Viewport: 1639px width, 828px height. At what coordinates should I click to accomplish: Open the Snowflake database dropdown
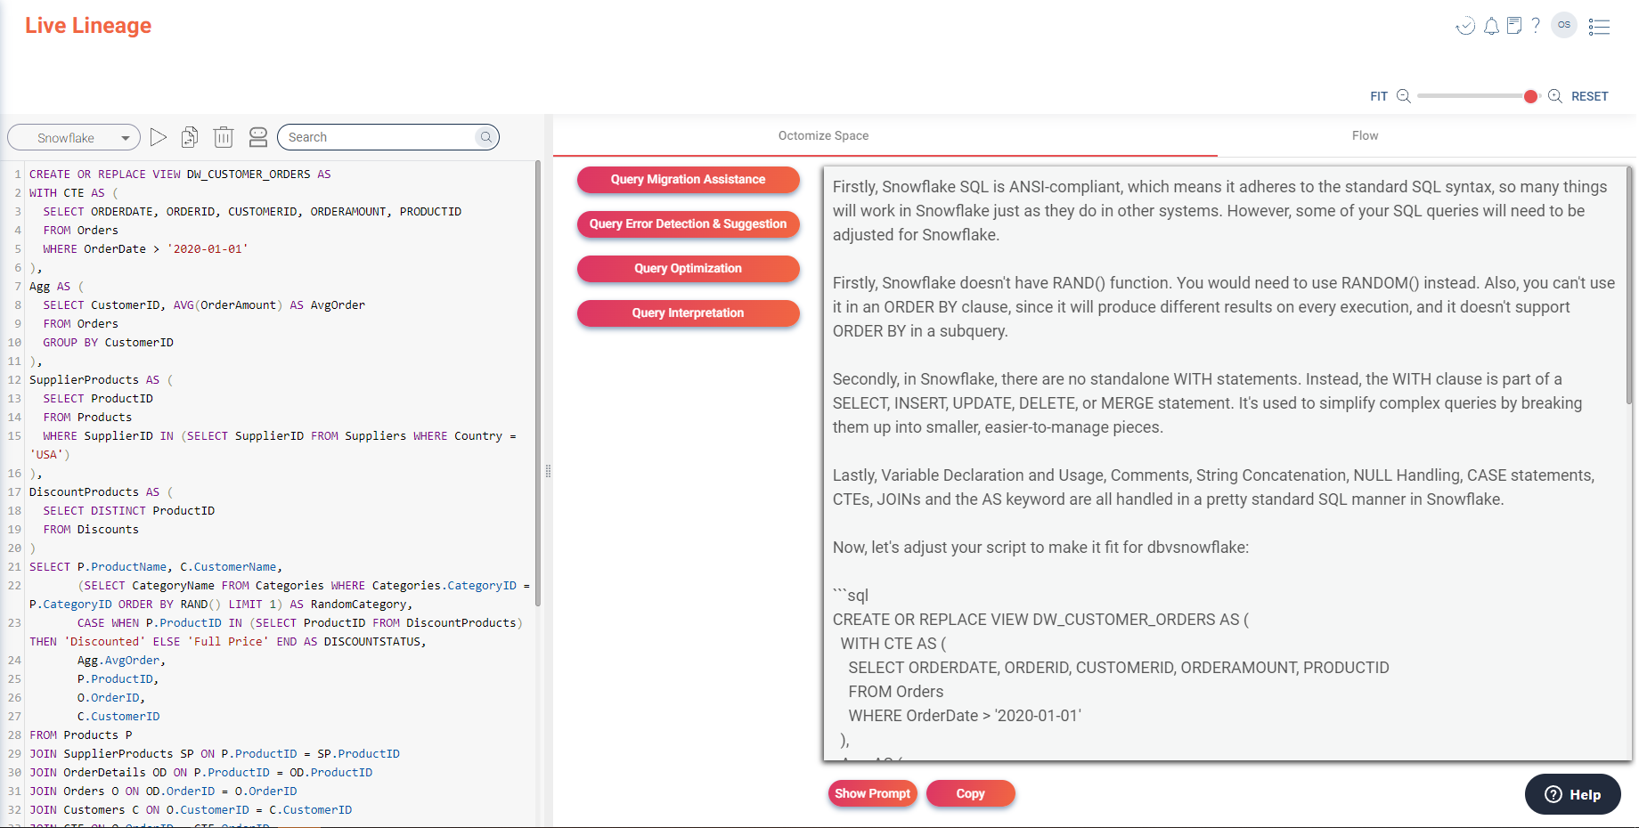(x=74, y=137)
